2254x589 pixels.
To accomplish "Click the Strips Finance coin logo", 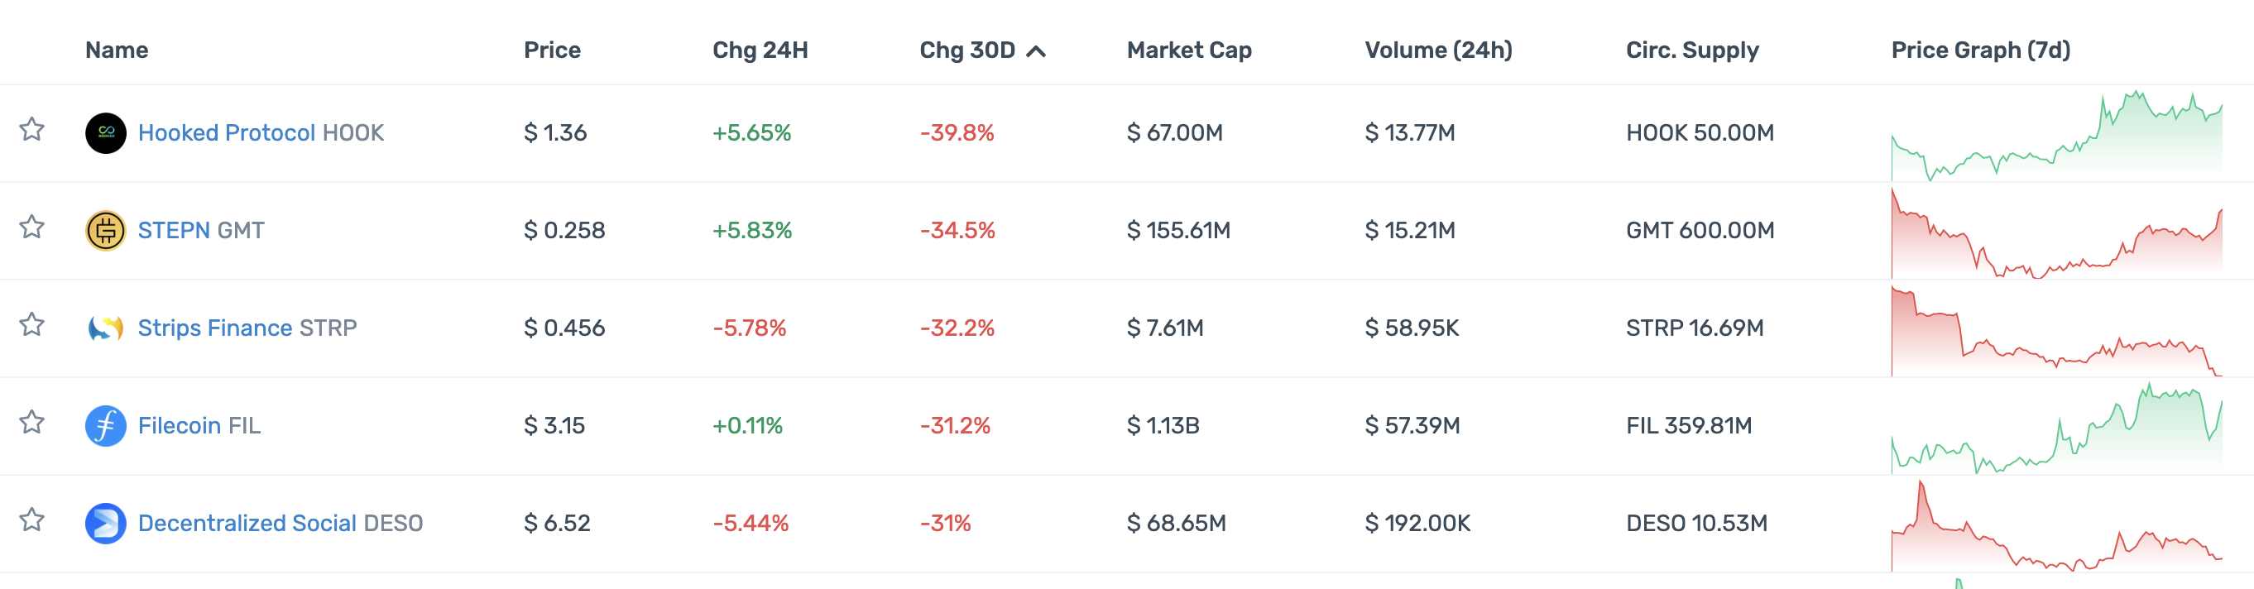I will tap(105, 328).
